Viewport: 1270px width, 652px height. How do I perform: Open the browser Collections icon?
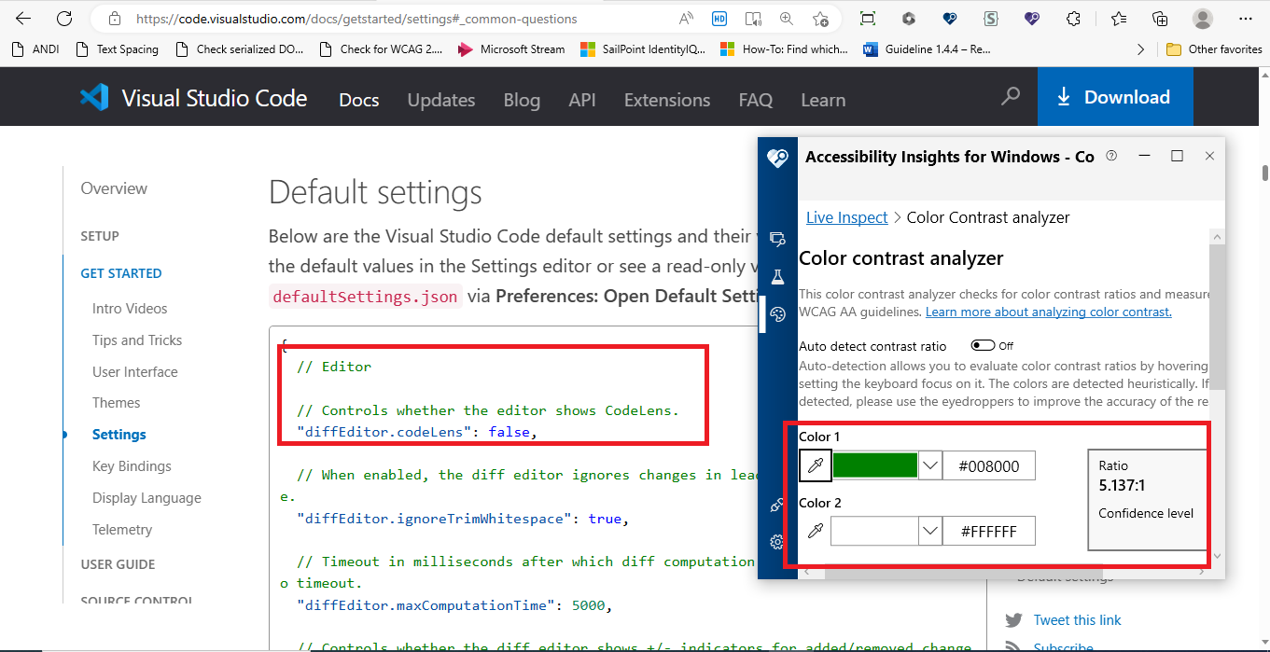1159,18
